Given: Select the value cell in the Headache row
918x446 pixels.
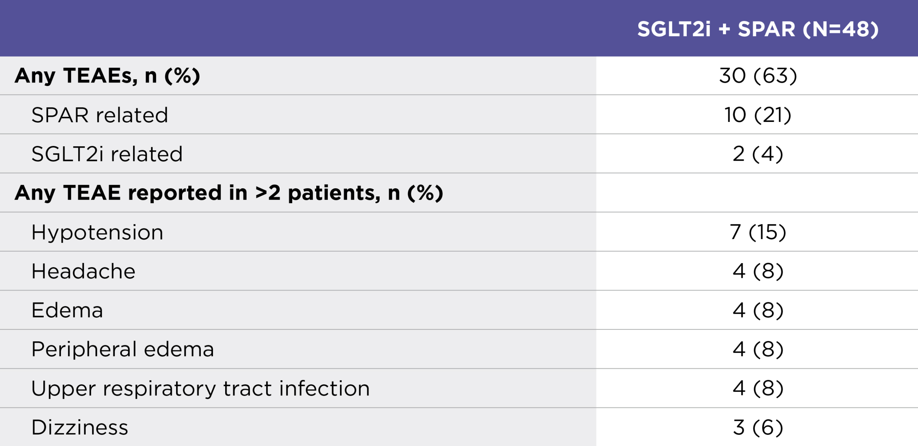Looking at the screenshot, I should (x=758, y=271).
